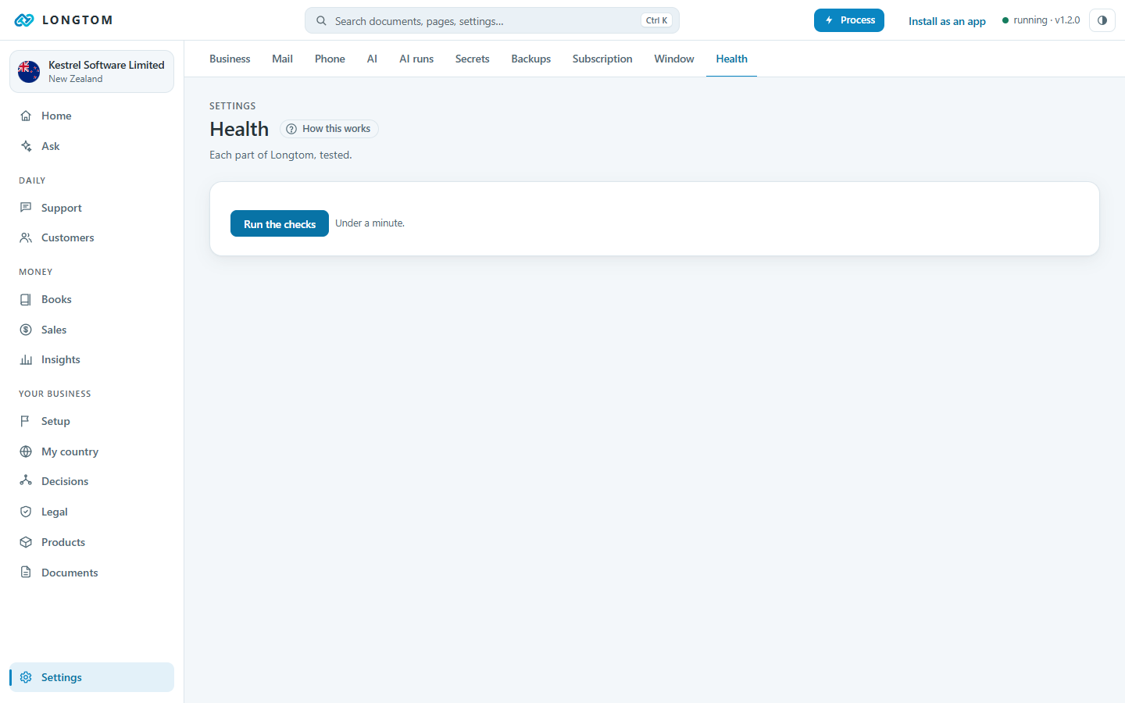Click the Ask sparkle icon

click(x=26, y=146)
